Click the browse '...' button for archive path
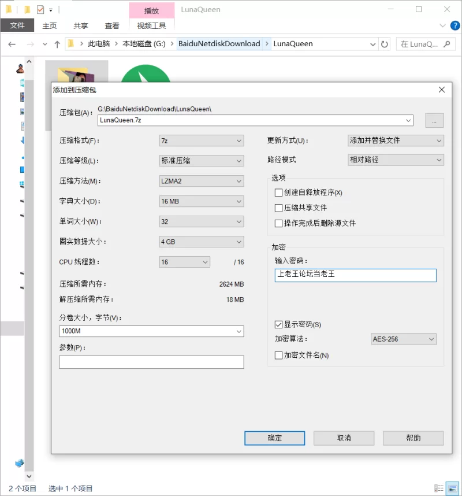Screen dimensions: 462x496 [434, 120]
